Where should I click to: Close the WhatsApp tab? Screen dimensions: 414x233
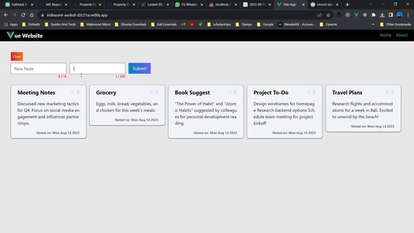(202, 5)
